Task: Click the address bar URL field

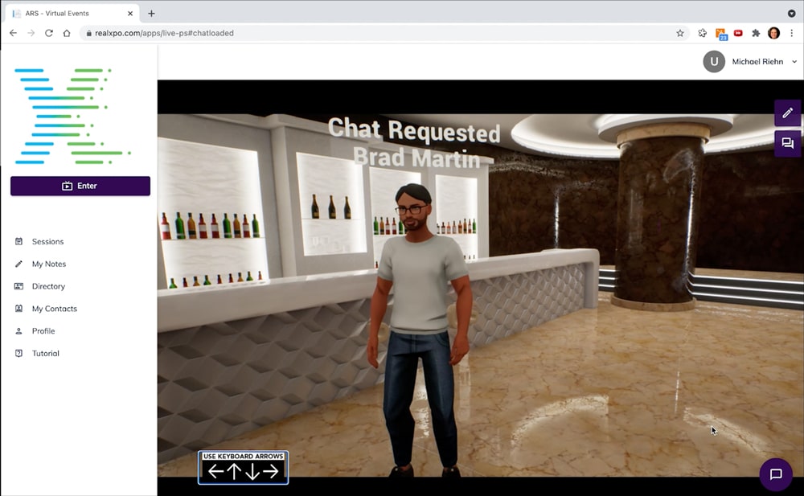Action: (384, 33)
